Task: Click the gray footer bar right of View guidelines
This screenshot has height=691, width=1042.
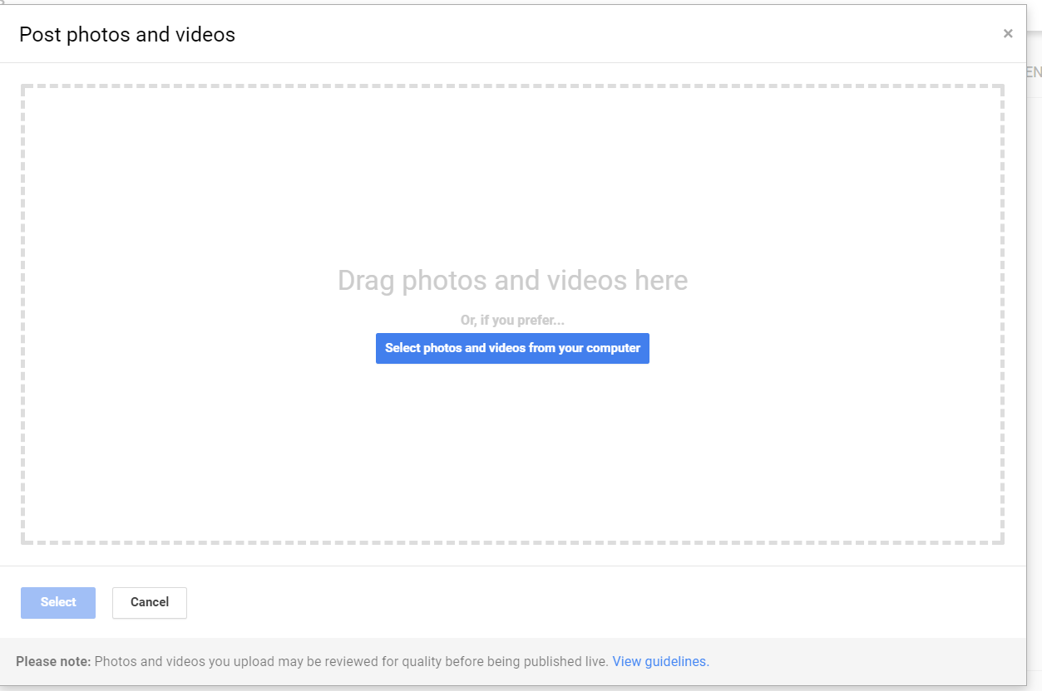Action: point(865,662)
